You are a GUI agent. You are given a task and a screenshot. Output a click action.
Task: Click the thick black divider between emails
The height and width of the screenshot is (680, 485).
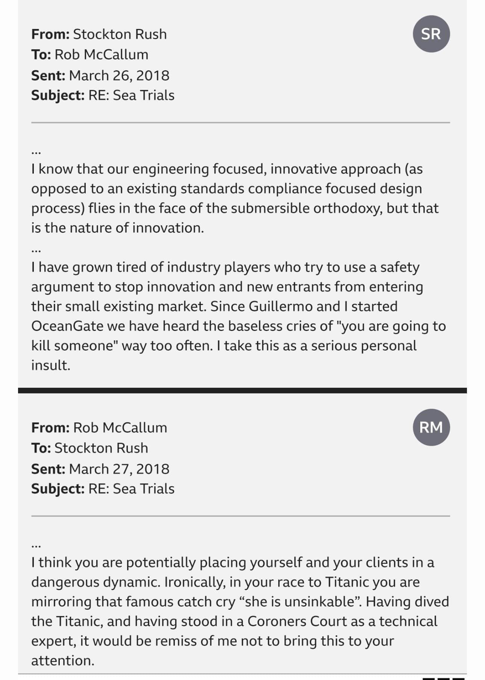[242, 390]
